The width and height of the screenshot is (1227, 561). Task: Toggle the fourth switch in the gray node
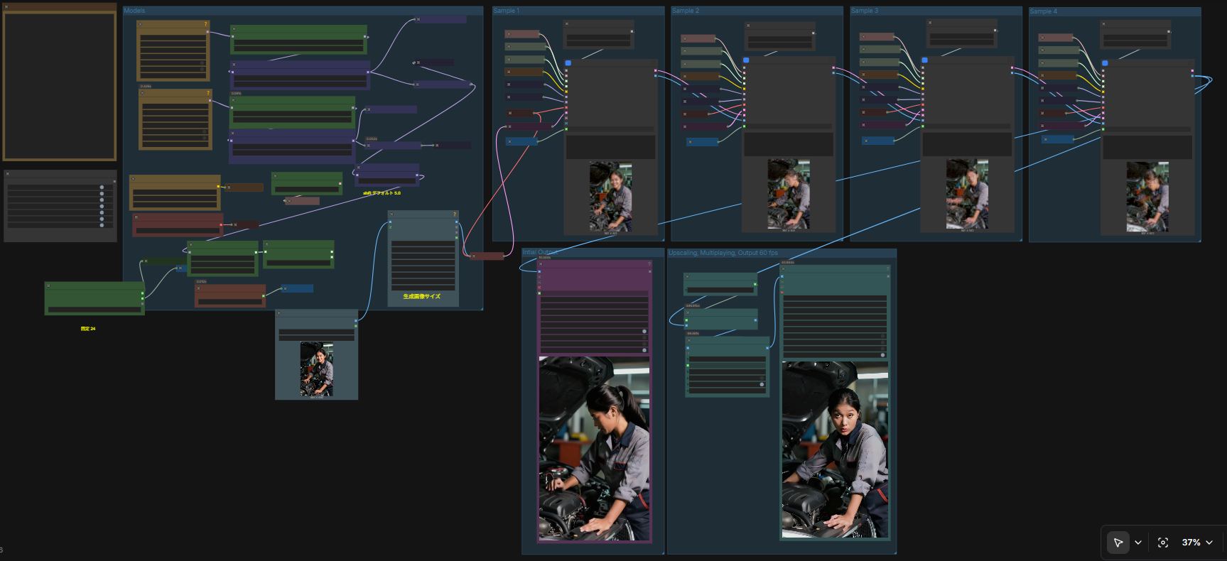tap(102, 207)
